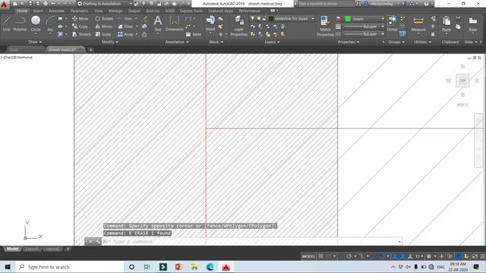The width and height of the screenshot is (486, 273).
Task: Switch to the Insert ribbon tab
Action: 38,11
